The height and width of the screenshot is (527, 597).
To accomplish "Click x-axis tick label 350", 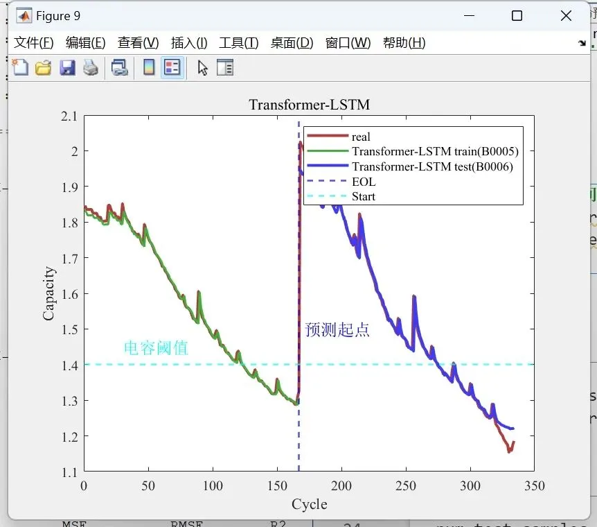I will (x=535, y=486).
